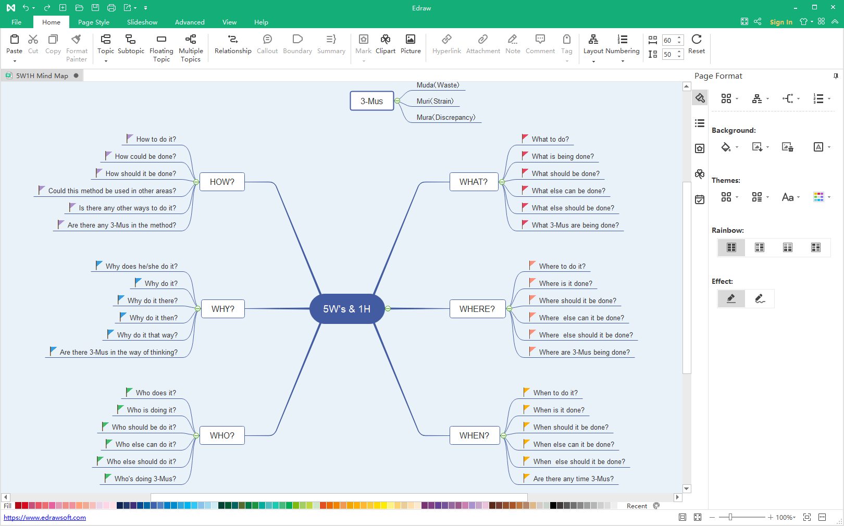Click the Relationship tool icon
Image resolution: width=844 pixels, height=526 pixels.
pyautogui.click(x=233, y=40)
